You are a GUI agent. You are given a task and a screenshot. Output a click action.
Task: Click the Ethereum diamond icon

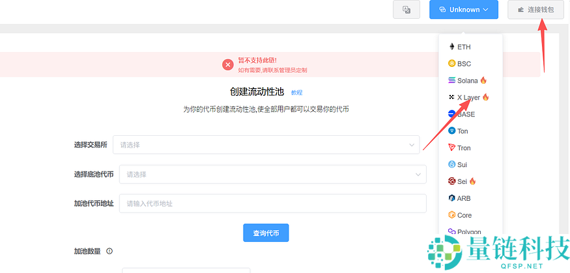452,47
